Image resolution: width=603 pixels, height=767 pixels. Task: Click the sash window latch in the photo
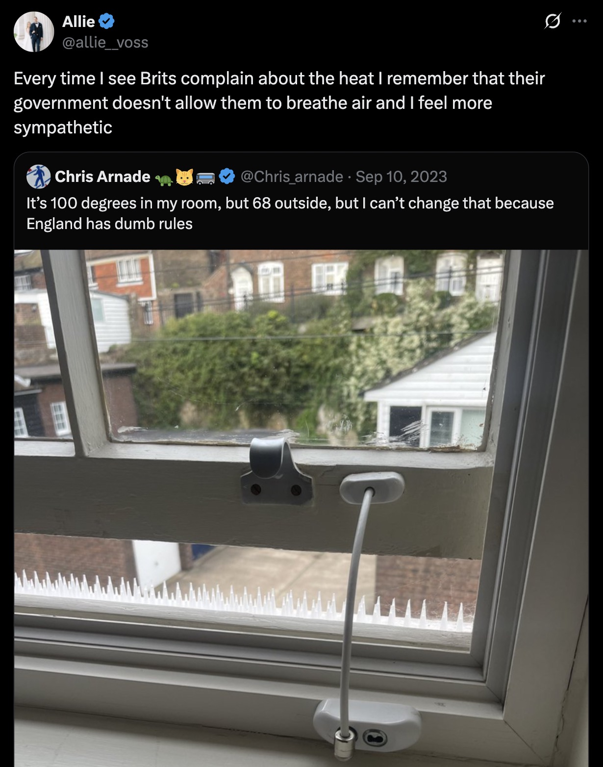click(276, 471)
